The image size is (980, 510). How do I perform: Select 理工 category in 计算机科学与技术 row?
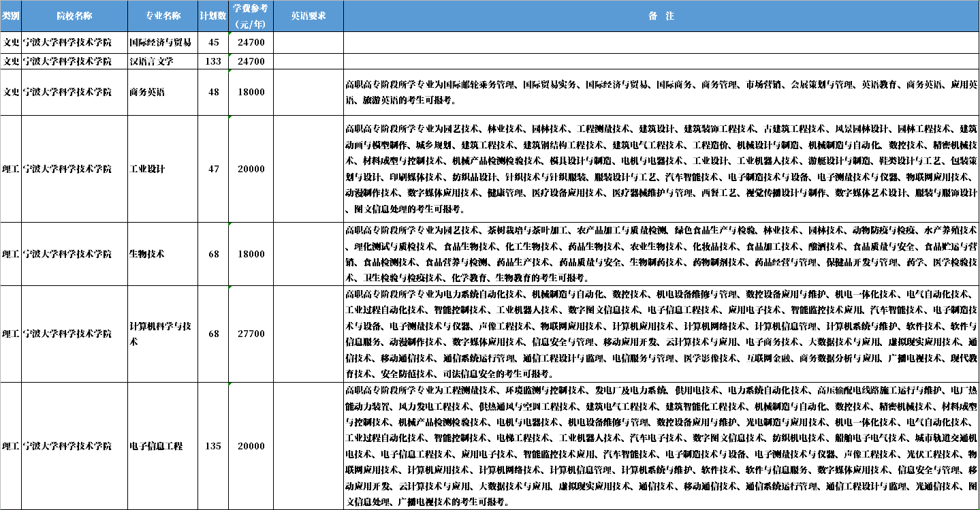10,334
